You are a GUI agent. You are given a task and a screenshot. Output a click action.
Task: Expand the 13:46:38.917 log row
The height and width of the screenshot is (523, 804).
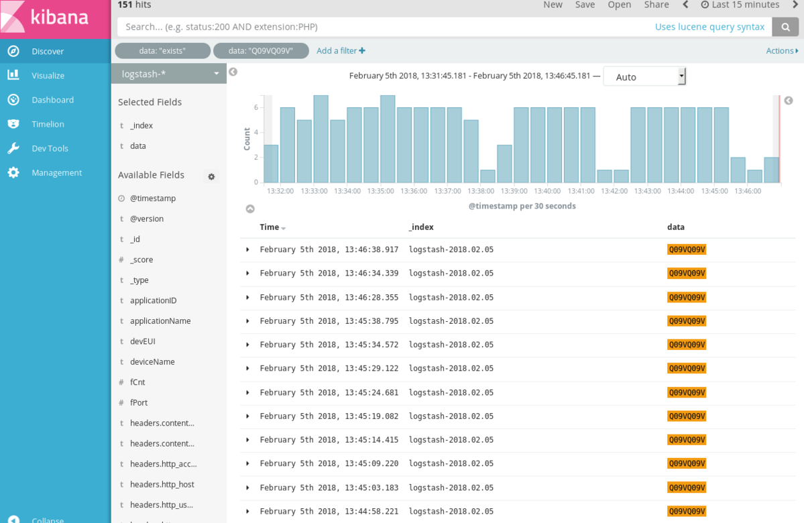pos(247,249)
